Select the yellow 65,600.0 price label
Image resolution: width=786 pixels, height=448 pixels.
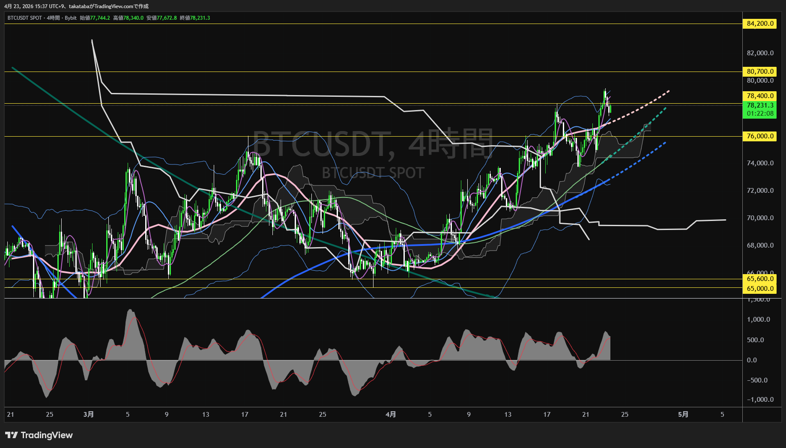click(x=759, y=279)
